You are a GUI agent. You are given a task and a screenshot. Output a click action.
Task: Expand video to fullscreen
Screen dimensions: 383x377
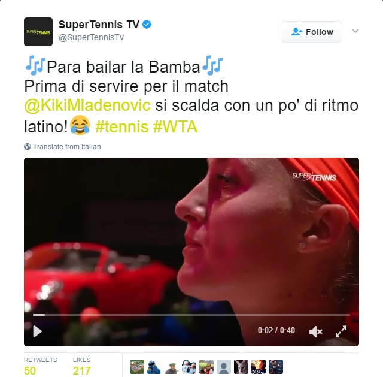coord(341,331)
